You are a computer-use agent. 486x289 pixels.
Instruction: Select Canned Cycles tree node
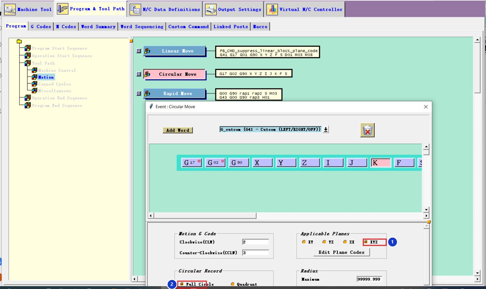point(55,84)
